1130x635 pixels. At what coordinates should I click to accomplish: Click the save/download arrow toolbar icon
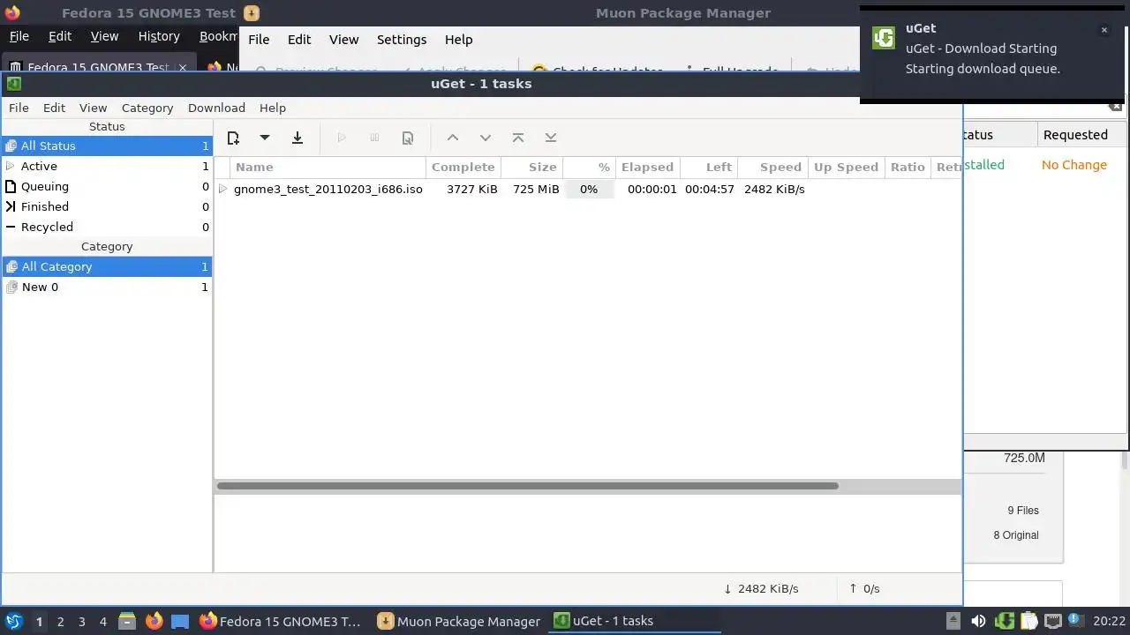298,138
